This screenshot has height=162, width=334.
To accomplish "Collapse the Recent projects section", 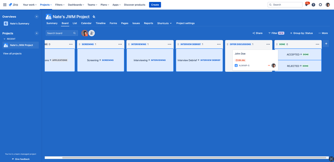I will (x=4, y=39).
